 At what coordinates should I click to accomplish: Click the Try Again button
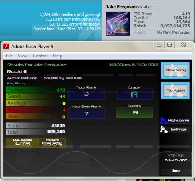pyautogui.click(x=175, y=90)
